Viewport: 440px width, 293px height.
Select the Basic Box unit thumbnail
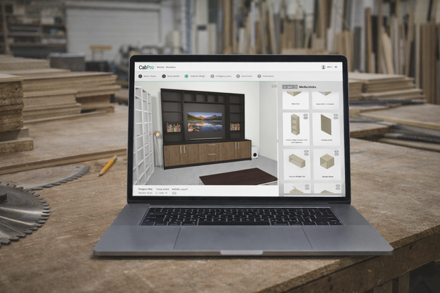(296, 100)
